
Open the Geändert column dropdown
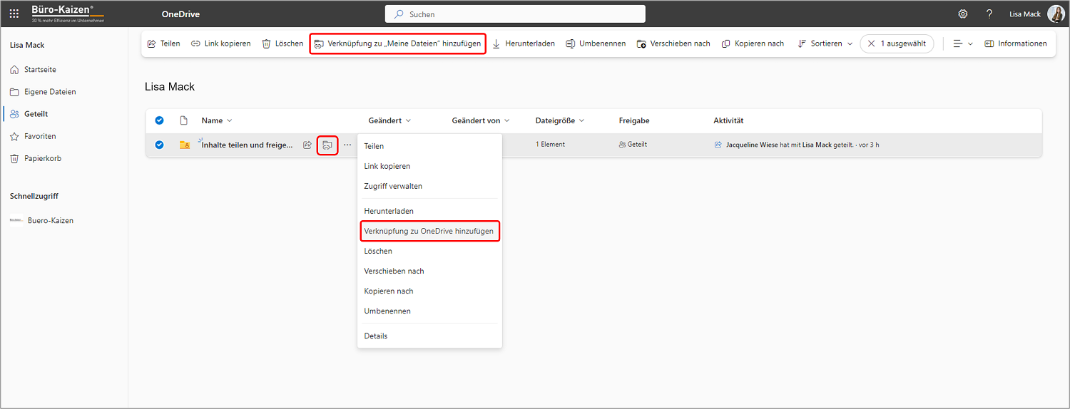point(389,120)
